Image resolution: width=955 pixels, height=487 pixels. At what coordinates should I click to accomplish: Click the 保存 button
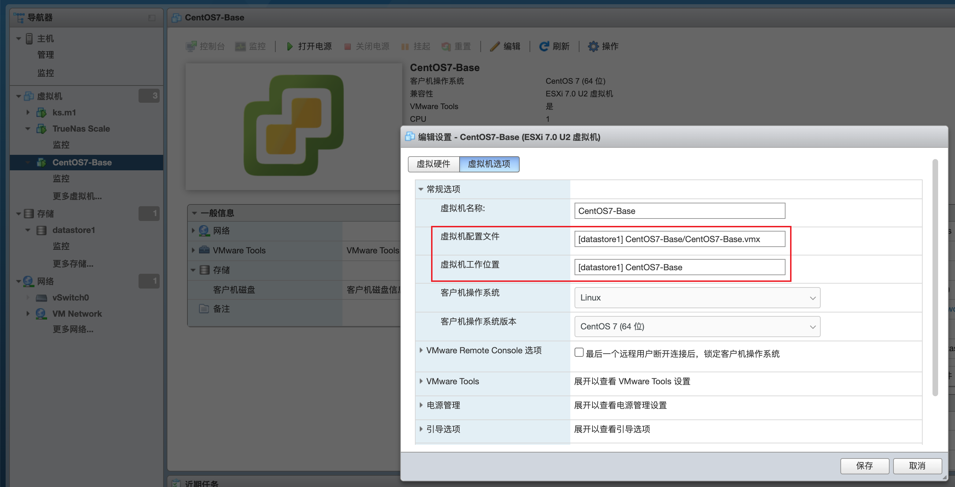tap(864, 466)
